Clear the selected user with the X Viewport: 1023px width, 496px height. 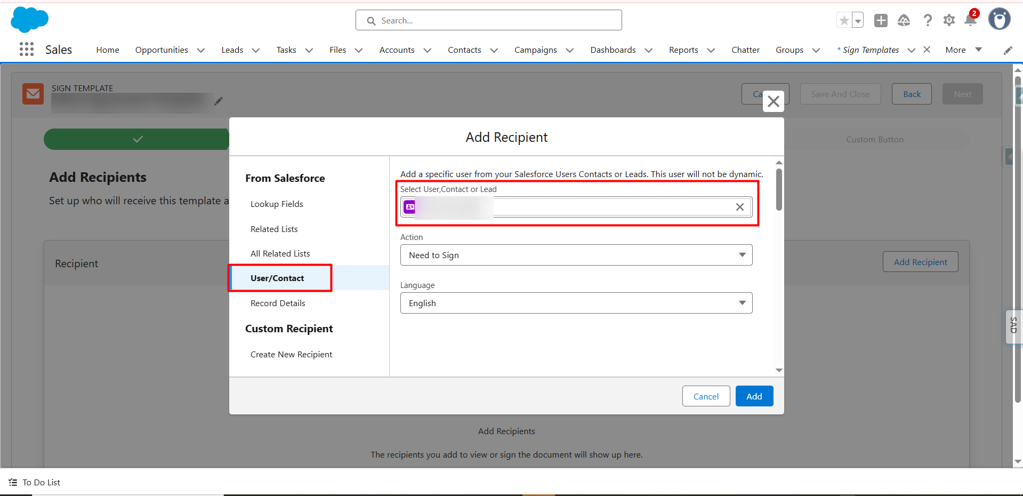coord(739,207)
